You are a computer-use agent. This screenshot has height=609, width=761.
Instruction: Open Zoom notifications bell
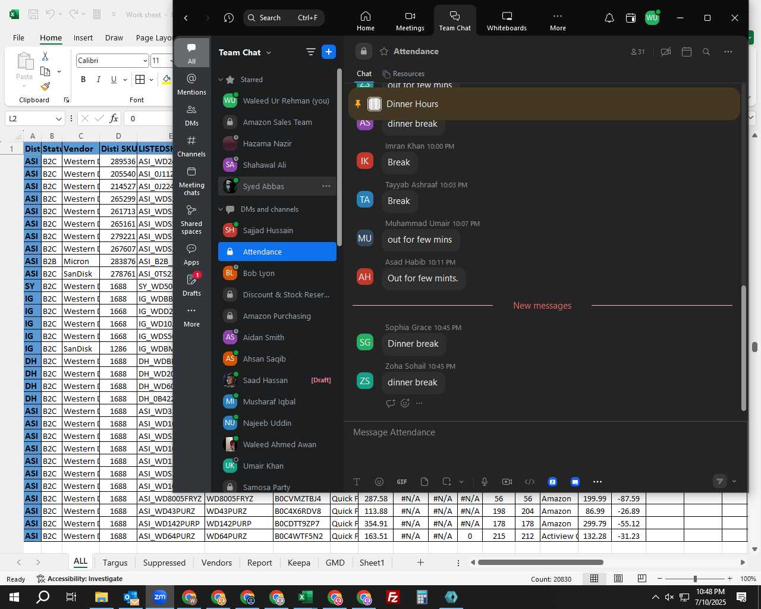[609, 18]
